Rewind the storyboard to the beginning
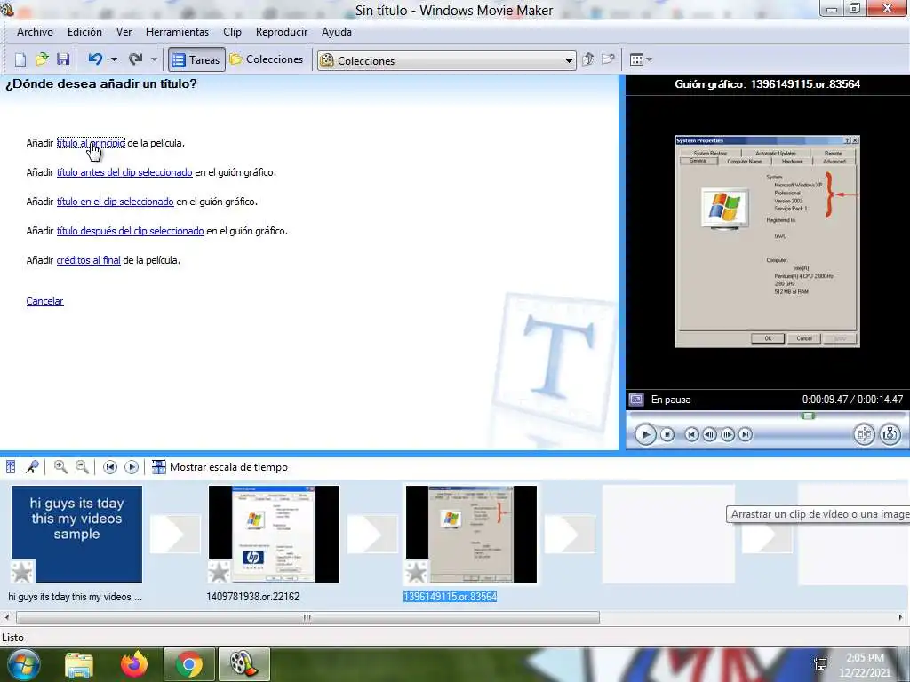The height and width of the screenshot is (682, 910). tap(109, 467)
